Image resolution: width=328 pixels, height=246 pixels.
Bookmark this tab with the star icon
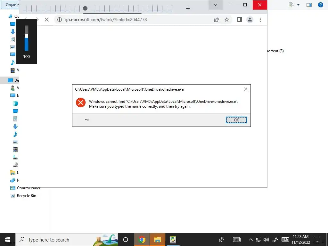tap(227, 20)
